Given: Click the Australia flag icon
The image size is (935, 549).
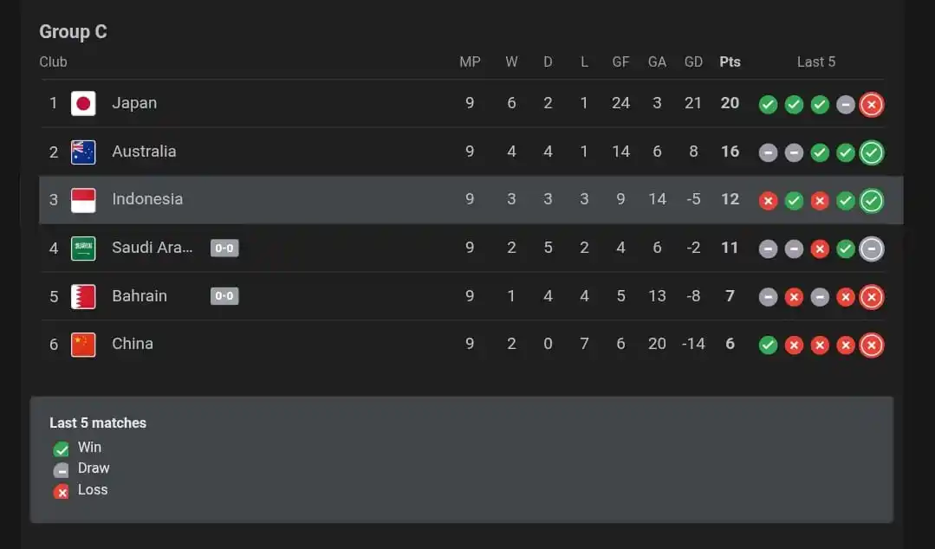Looking at the screenshot, I should (x=83, y=152).
